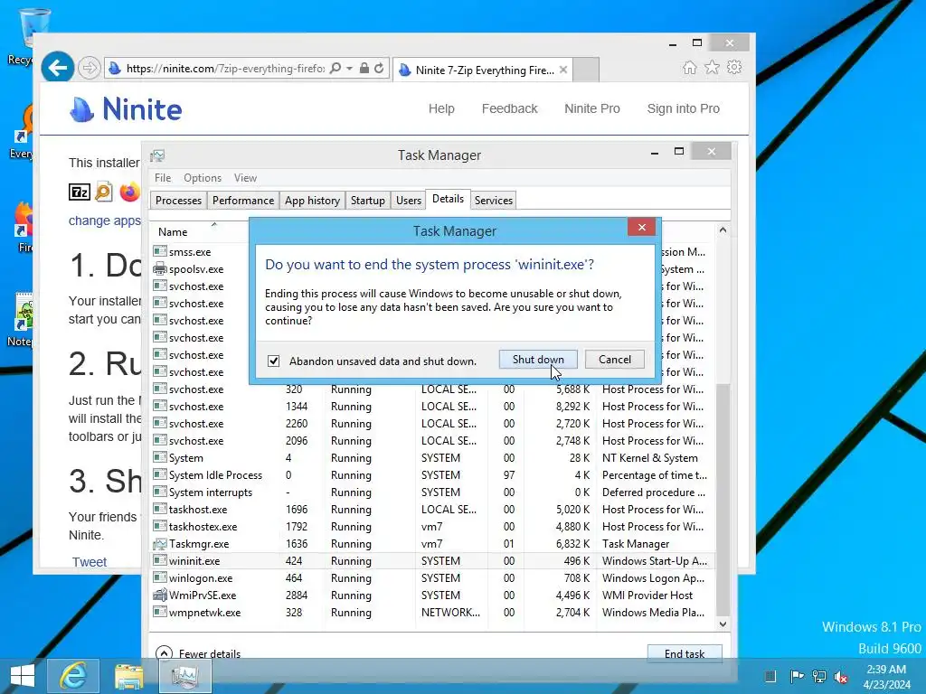Click the process list vertical scrollbar thumb
The width and height of the screenshot is (926, 694).
723,499
